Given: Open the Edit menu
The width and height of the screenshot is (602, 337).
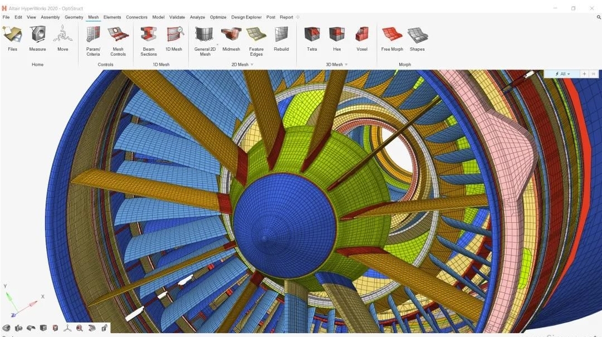Looking at the screenshot, I should click(x=18, y=17).
